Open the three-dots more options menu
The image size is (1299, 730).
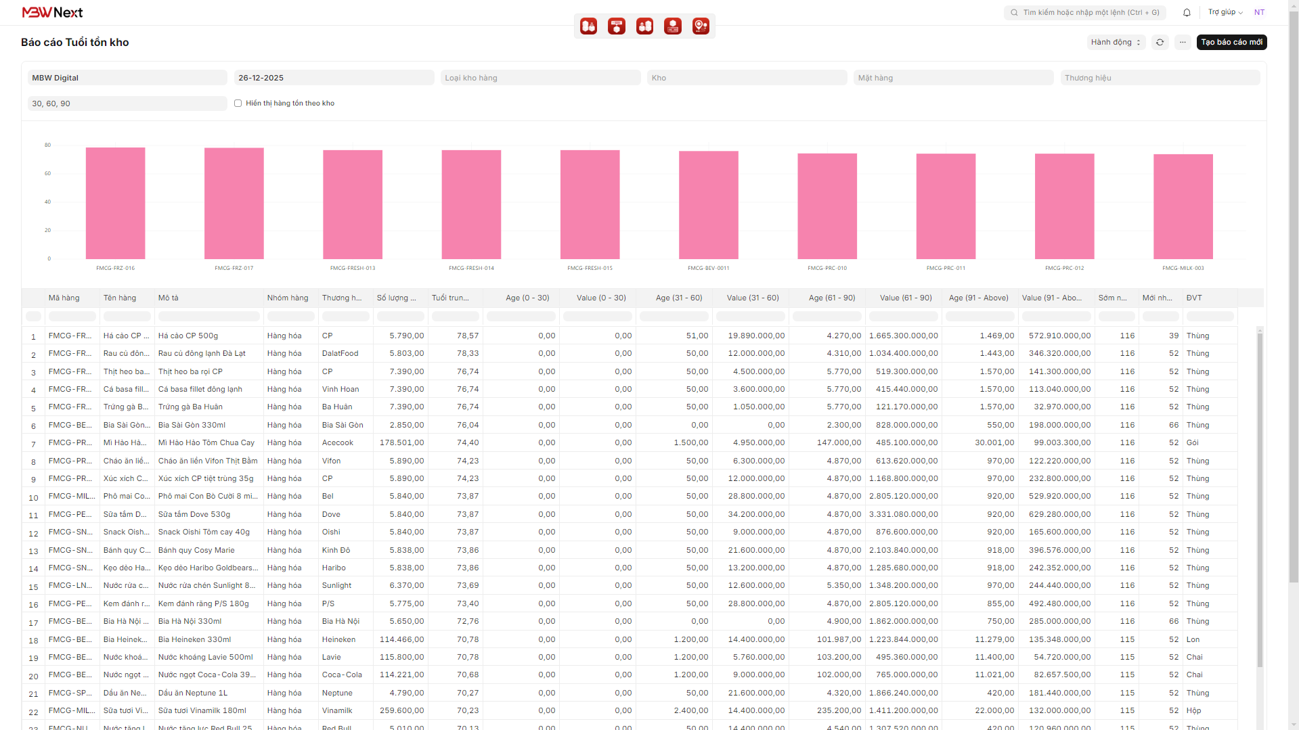click(1183, 42)
